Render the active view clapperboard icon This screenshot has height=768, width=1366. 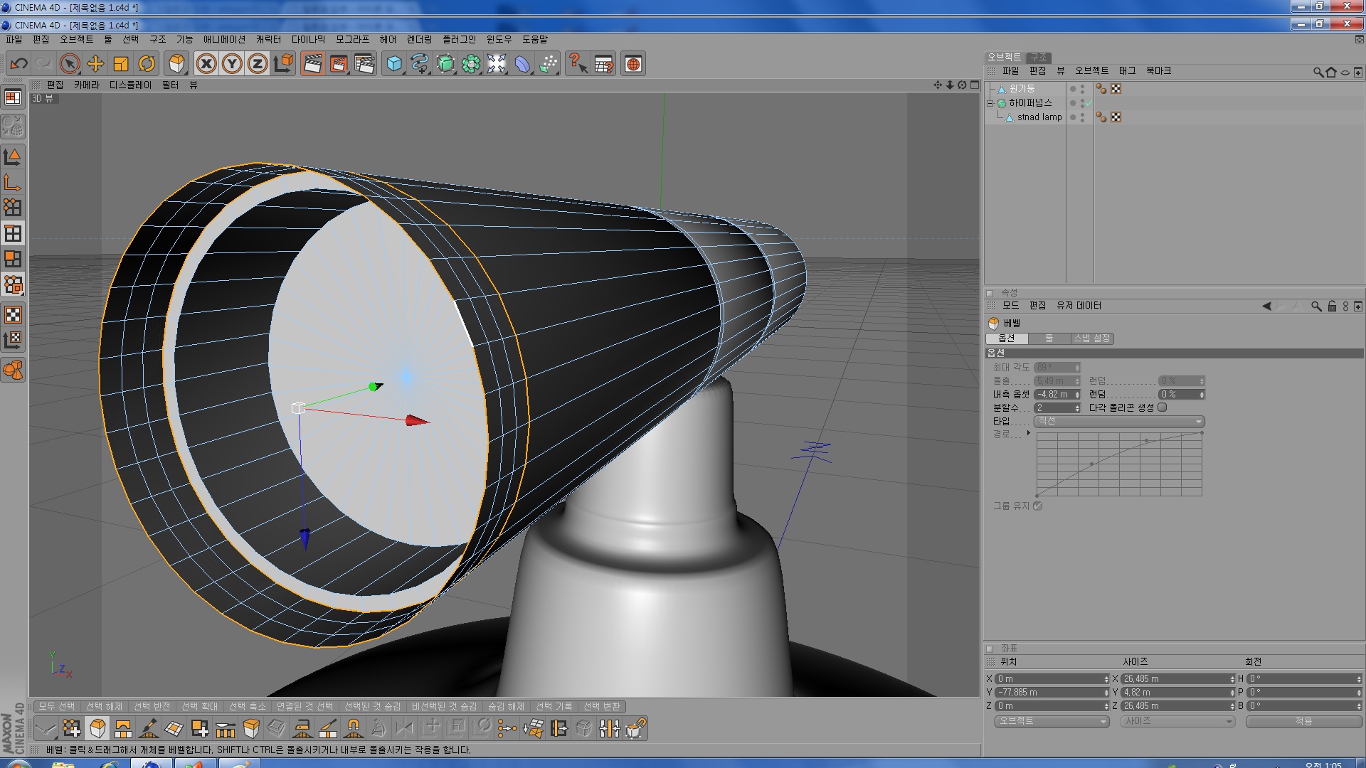coord(312,64)
